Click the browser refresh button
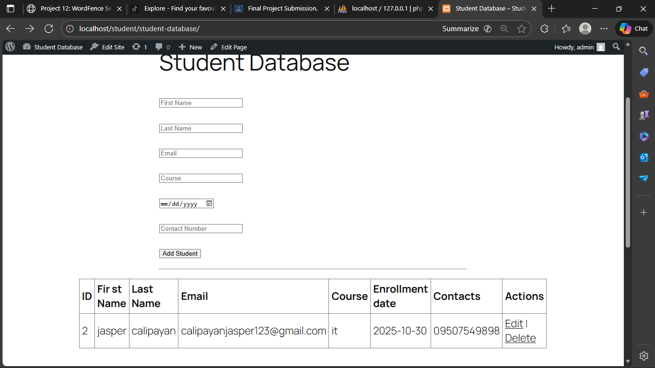 (48, 29)
